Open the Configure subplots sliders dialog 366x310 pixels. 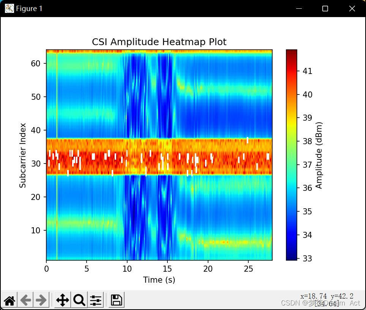tap(95, 300)
